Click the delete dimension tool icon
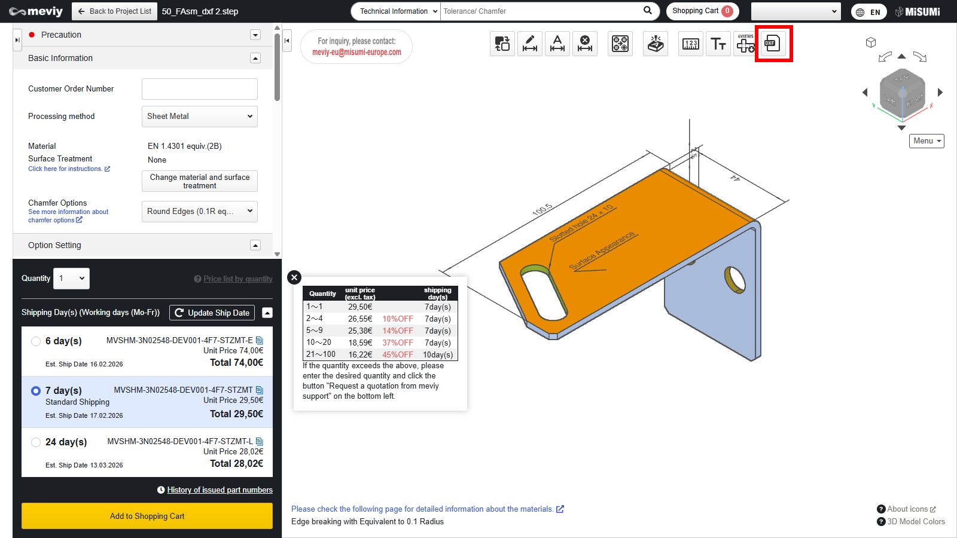The image size is (957, 538). click(584, 44)
